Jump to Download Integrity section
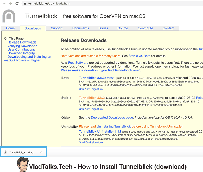This screenshot has width=203, height=172. click(x=21, y=53)
